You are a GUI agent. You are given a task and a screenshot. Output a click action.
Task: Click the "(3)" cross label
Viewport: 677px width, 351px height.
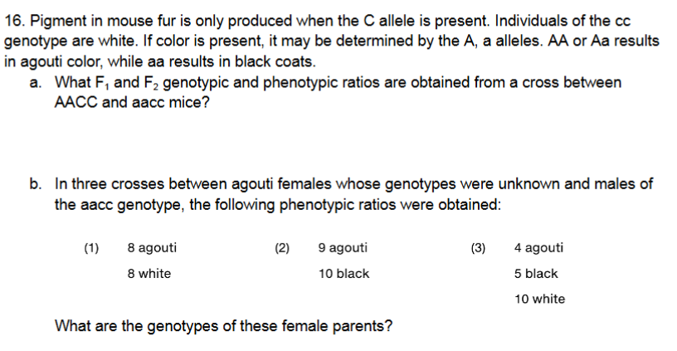[x=478, y=247]
